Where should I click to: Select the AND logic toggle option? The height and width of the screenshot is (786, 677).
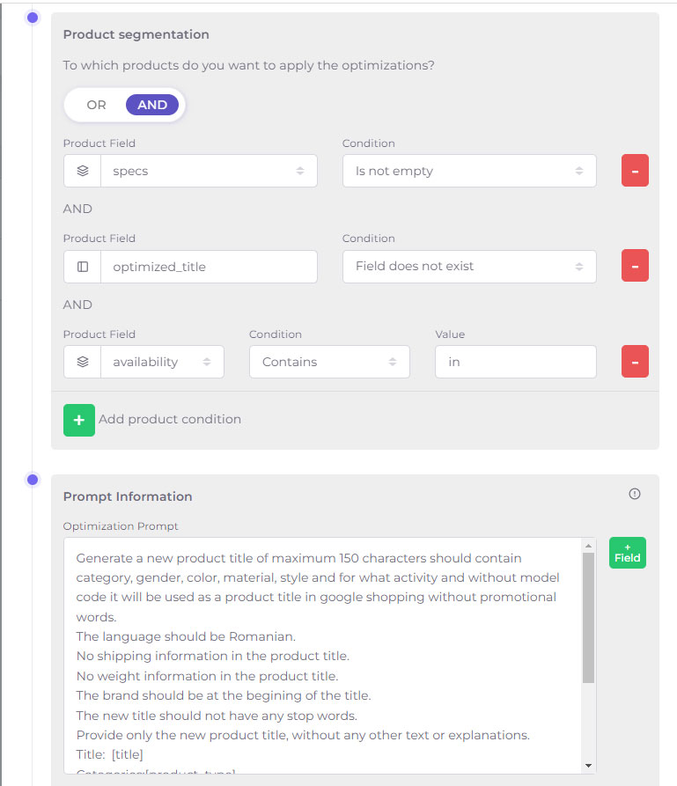(x=152, y=105)
